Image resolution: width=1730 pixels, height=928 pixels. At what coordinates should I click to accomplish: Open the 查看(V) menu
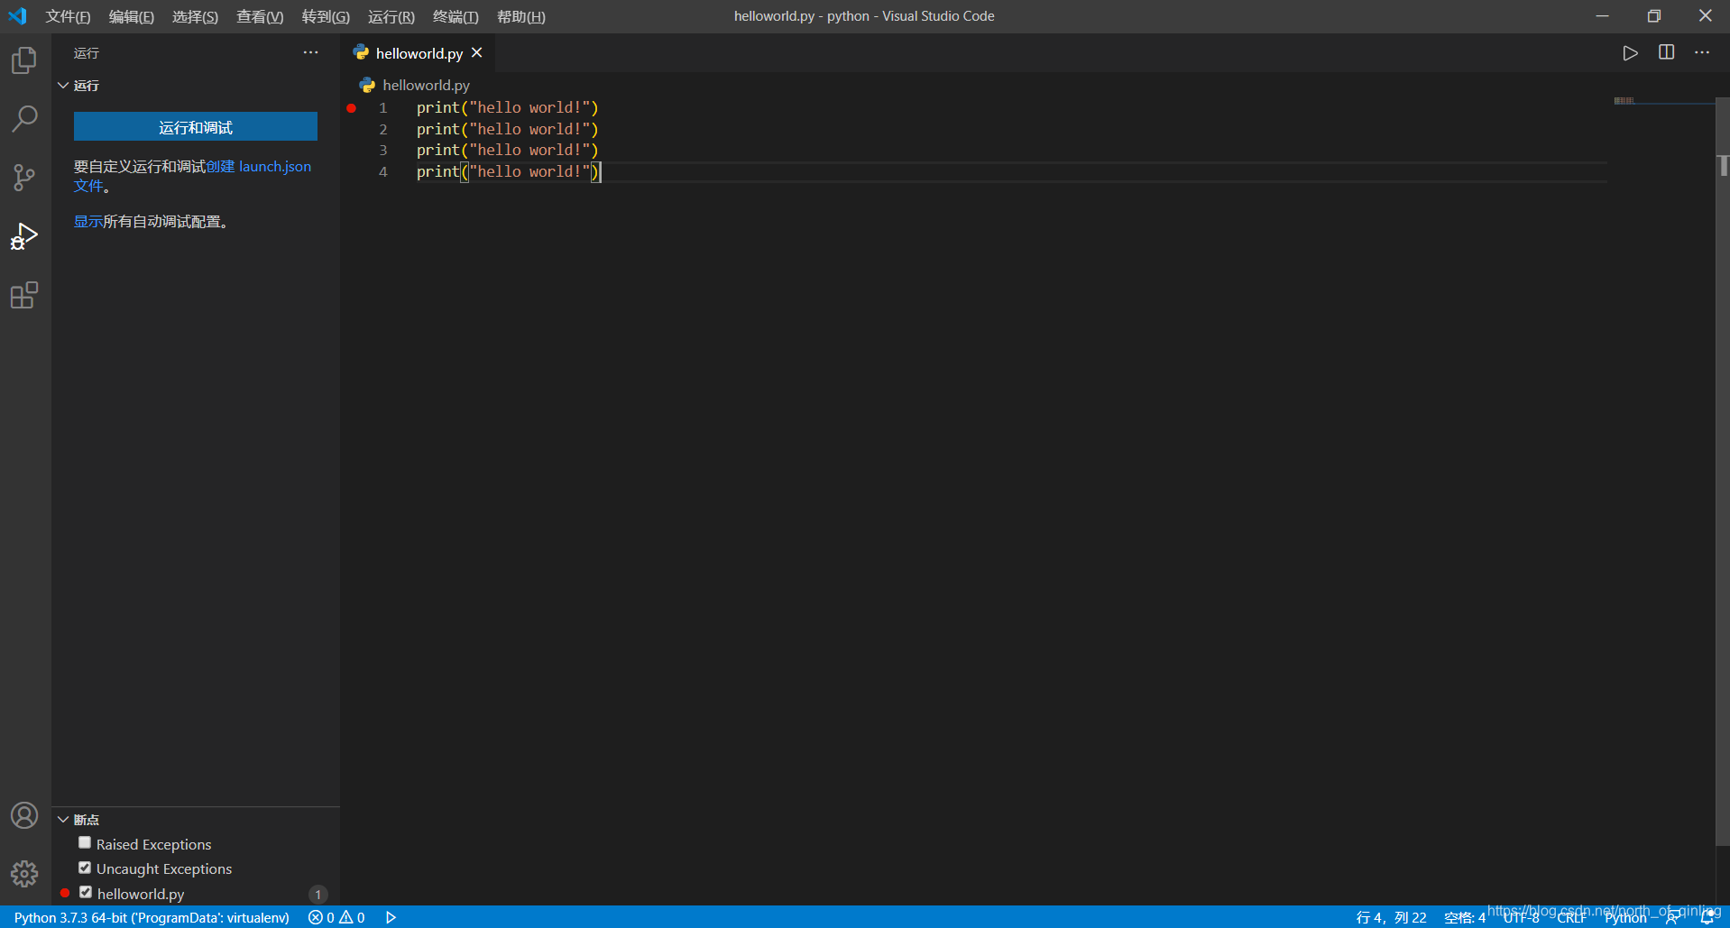(260, 16)
